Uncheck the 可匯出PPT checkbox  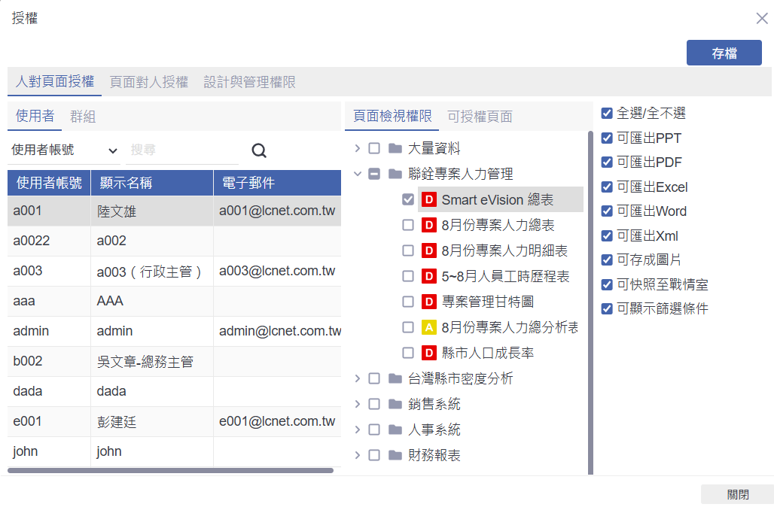click(607, 138)
